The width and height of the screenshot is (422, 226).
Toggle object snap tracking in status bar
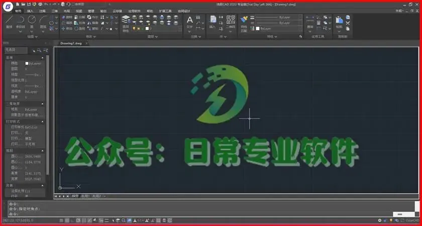pyautogui.click(x=89, y=220)
